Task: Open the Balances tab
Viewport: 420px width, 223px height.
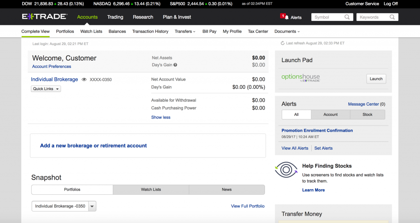Action: point(117,31)
